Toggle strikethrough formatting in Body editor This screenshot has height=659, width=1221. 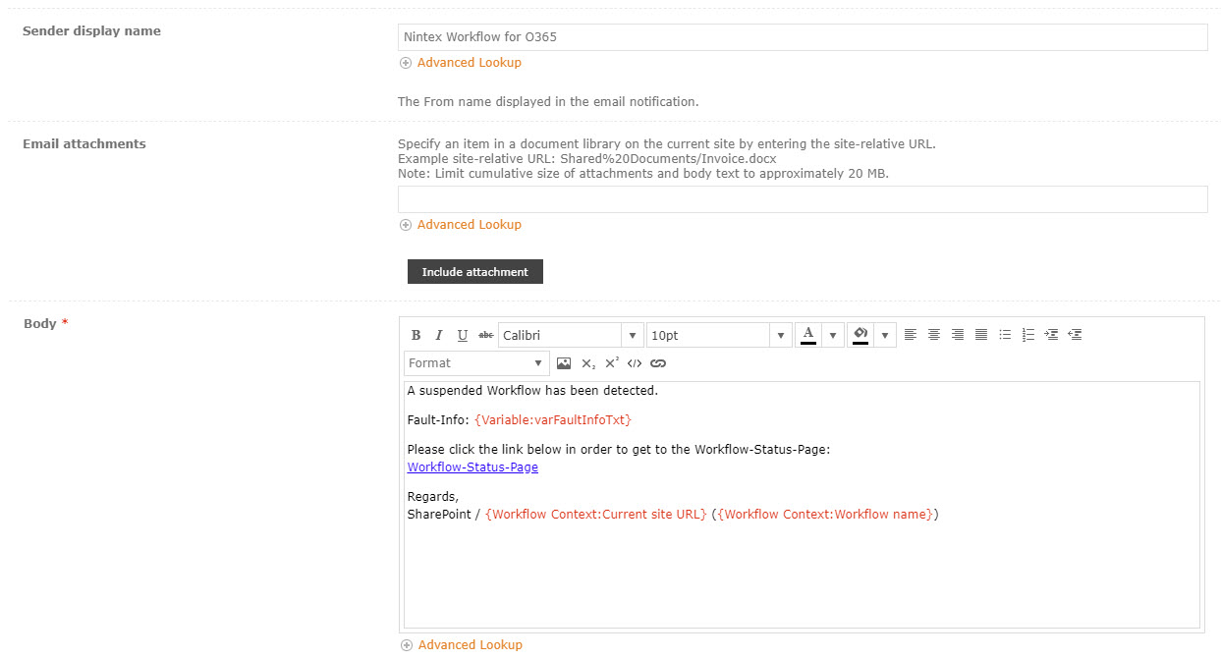coord(485,335)
